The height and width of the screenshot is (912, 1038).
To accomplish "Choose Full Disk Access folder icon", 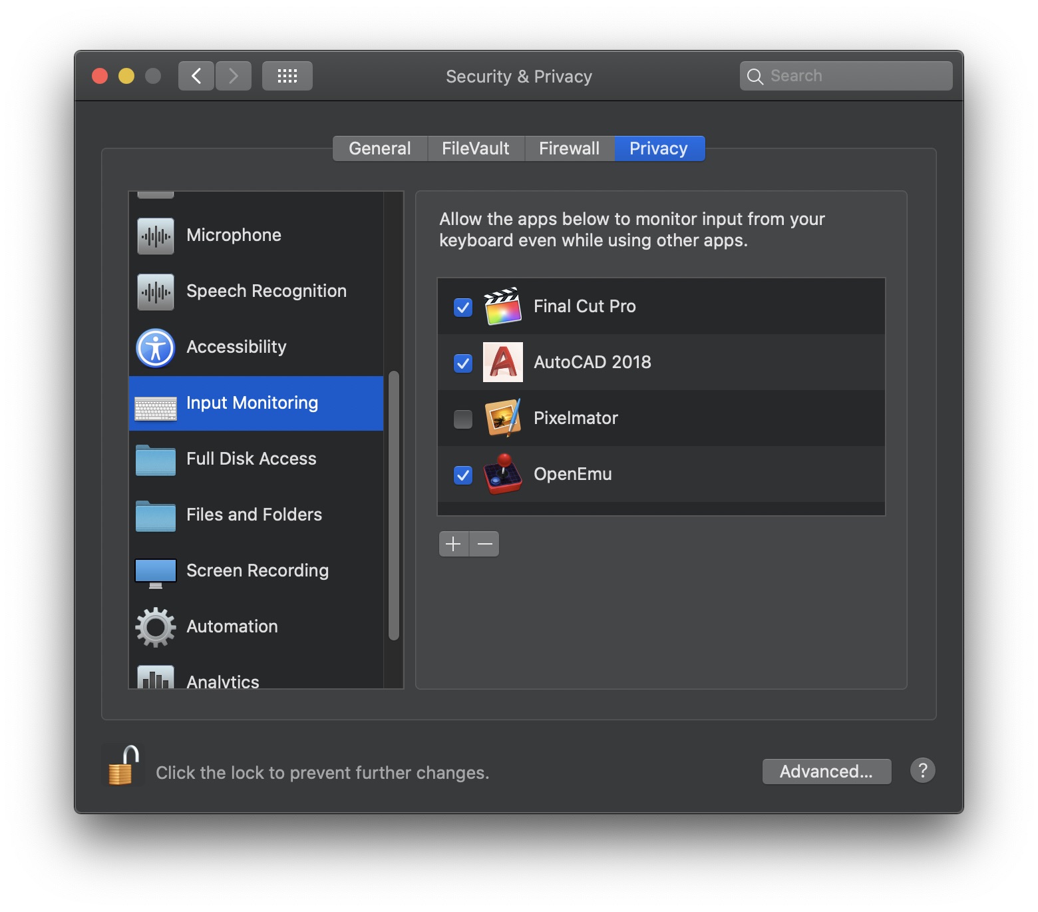I will coord(156,459).
